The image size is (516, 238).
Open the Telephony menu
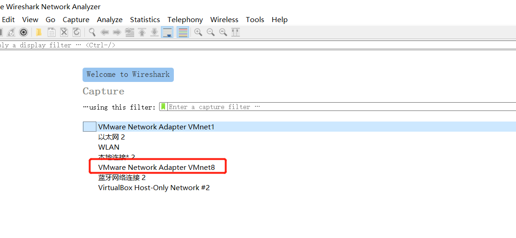[185, 20]
